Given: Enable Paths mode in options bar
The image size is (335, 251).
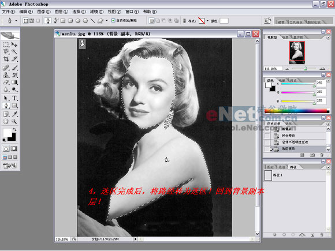Looking at the screenshot, I should pyautogui.click(x=32, y=21).
